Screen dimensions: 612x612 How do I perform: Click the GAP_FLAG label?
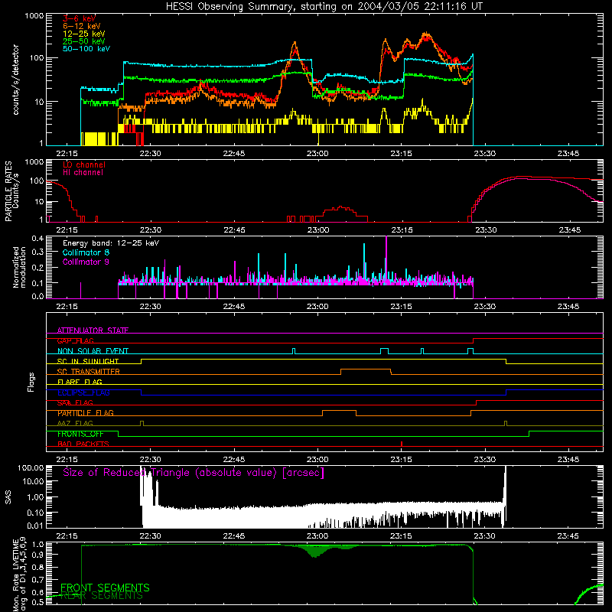[x=75, y=340]
